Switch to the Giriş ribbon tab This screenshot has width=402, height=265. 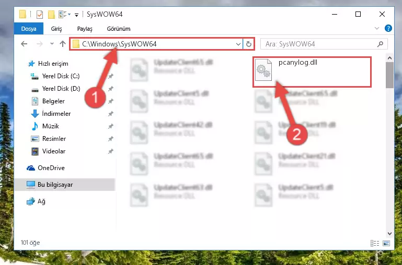coord(56,29)
